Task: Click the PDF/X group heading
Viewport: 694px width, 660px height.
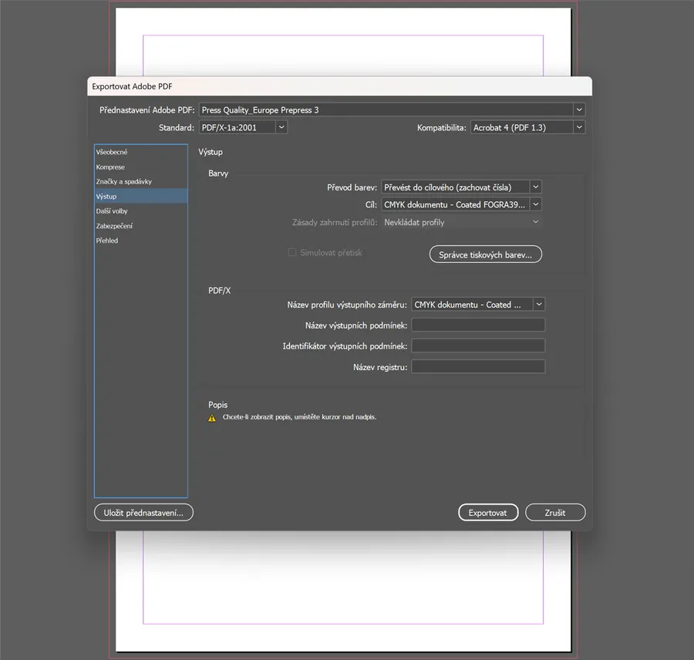Action: [x=219, y=291]
